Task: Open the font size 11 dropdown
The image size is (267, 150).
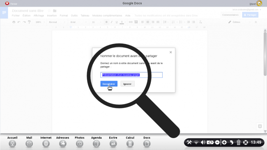Action: [x=97, y=22]
